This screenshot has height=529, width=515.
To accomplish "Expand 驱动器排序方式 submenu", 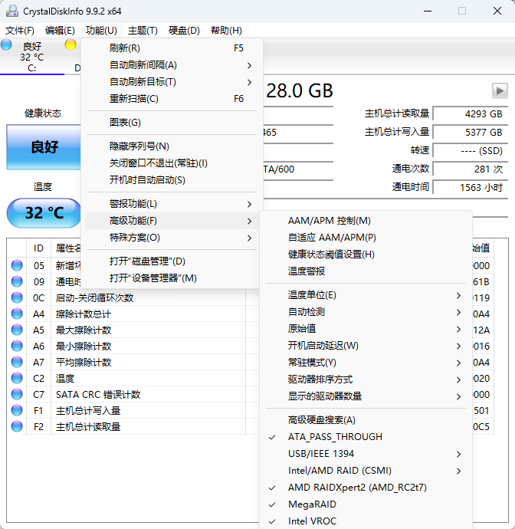I will coord(366,379).
